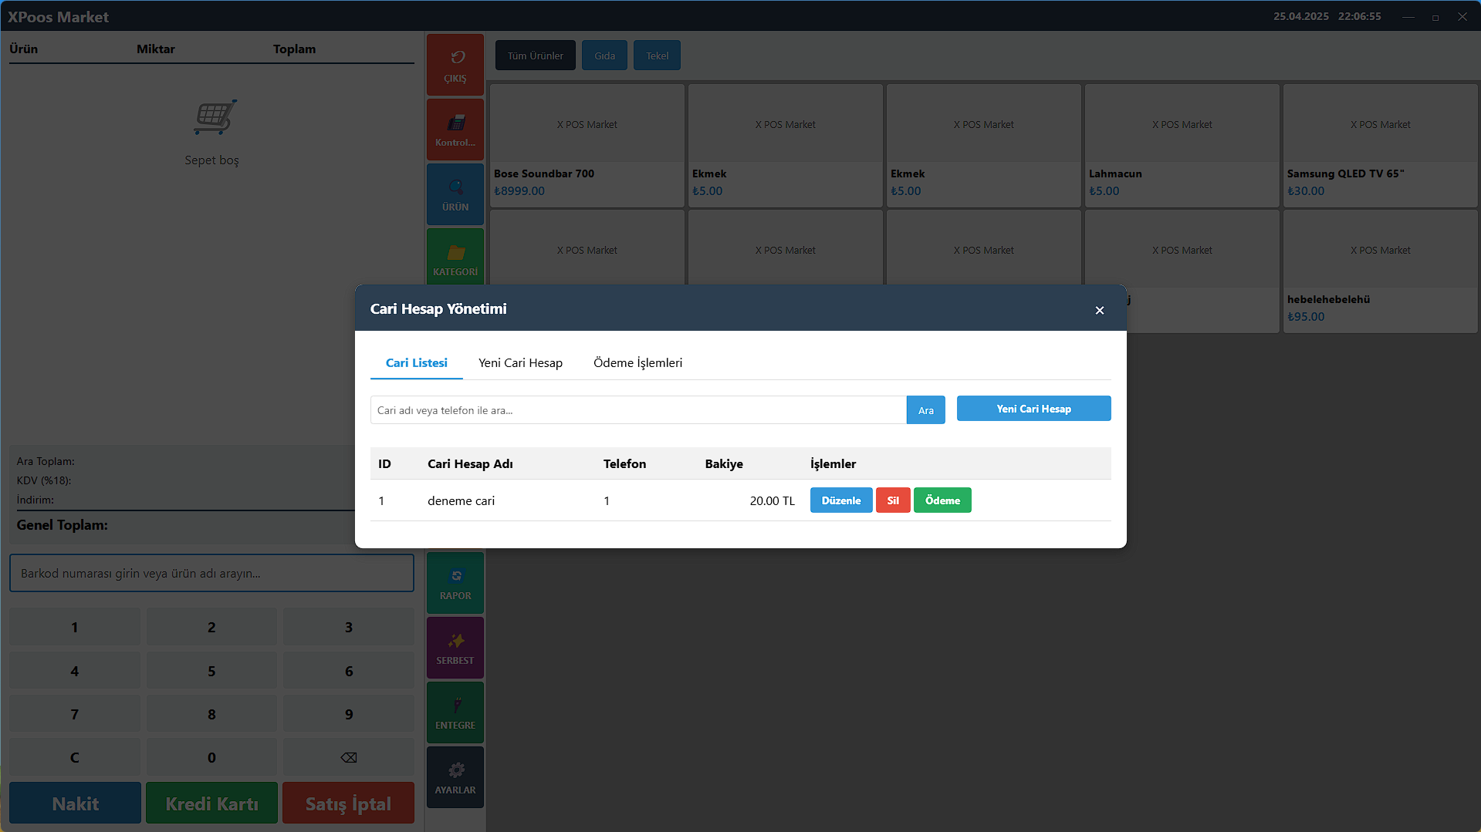Close the Cari Hesap Yönetimi dialog
The image size is (1481, 832).
pyautogui.click(x=1099, y=310)
